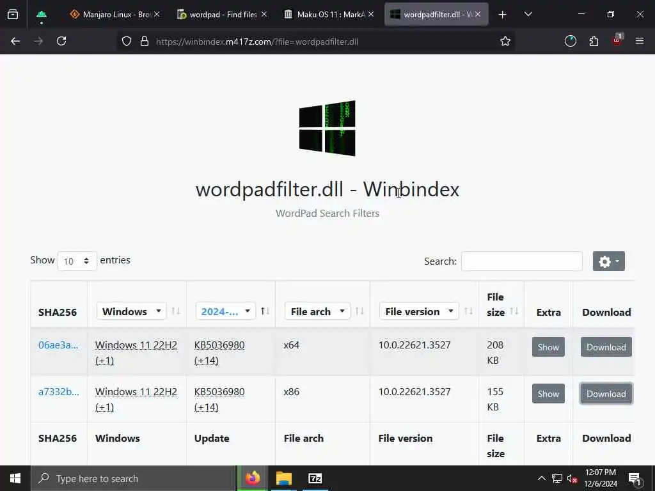The image size is (655, 491).
Task: Download the x86 wordpadfilter.dll file
Action: tap(606, 394)
